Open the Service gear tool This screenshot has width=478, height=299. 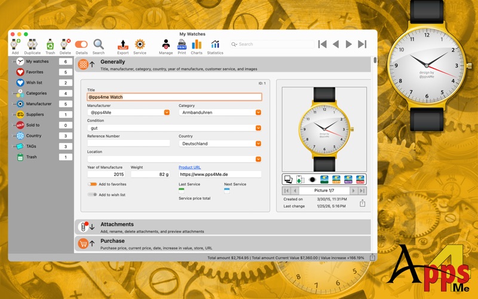point(140,44)
